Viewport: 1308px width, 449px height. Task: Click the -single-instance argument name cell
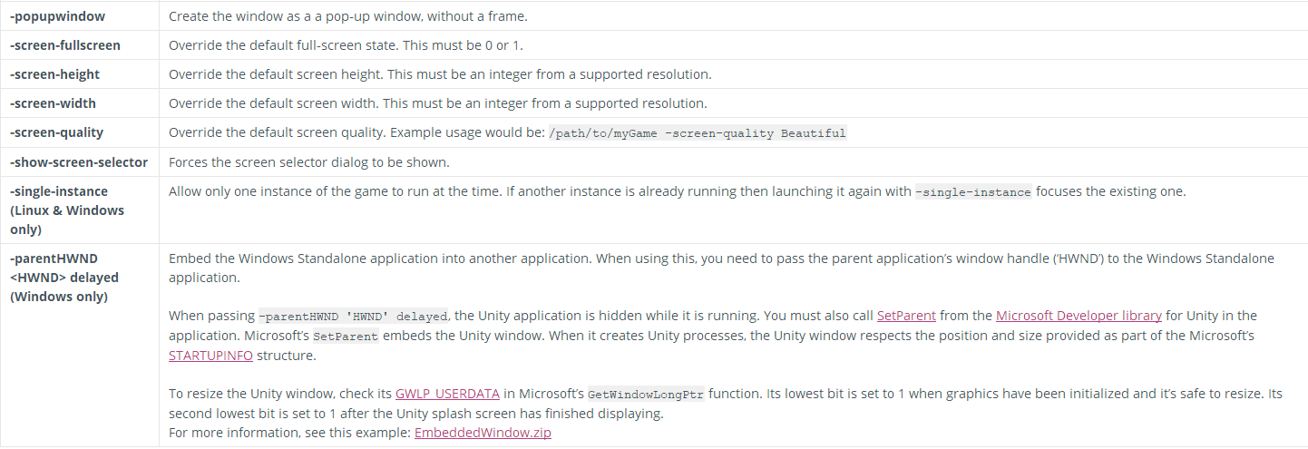click(x=79, y=210)
